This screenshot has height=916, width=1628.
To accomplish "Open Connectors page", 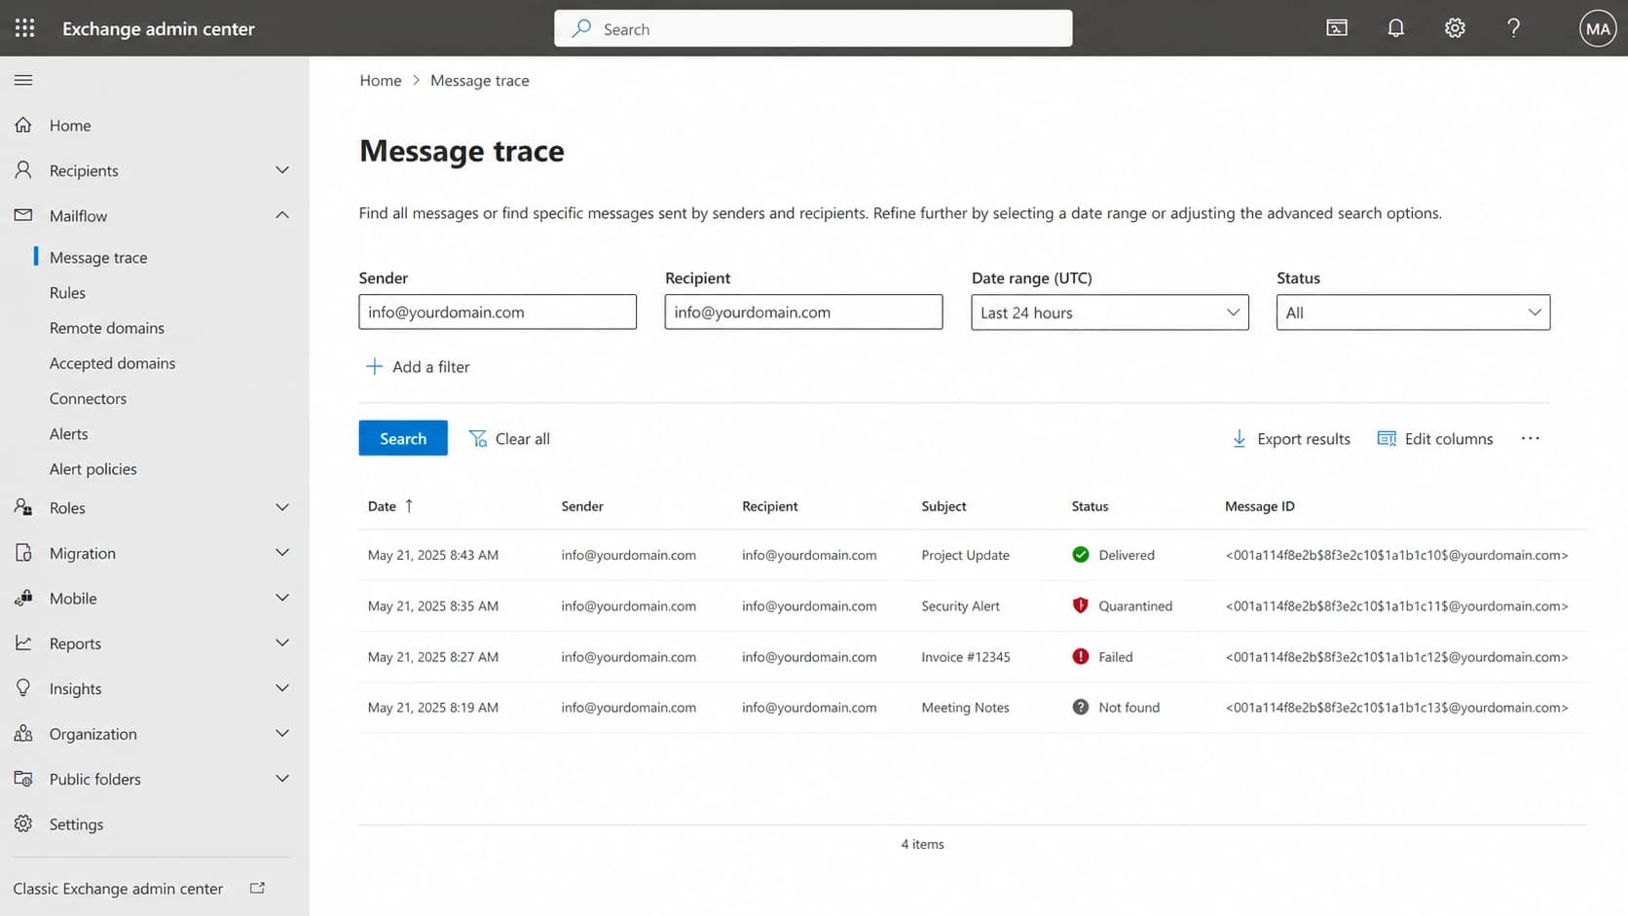I will pos(88,398).
